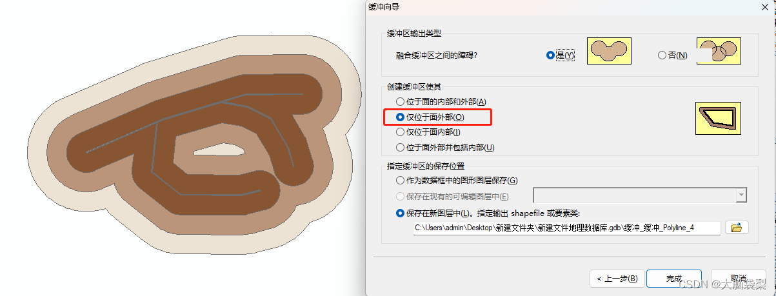Click the overlapping buffers preview image
This screenshot has width=776, height=296.
point(719,50)
